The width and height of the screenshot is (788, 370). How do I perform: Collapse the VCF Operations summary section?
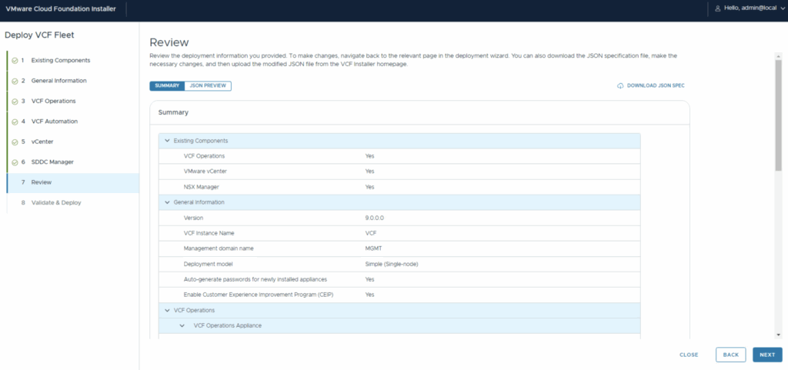167,310
